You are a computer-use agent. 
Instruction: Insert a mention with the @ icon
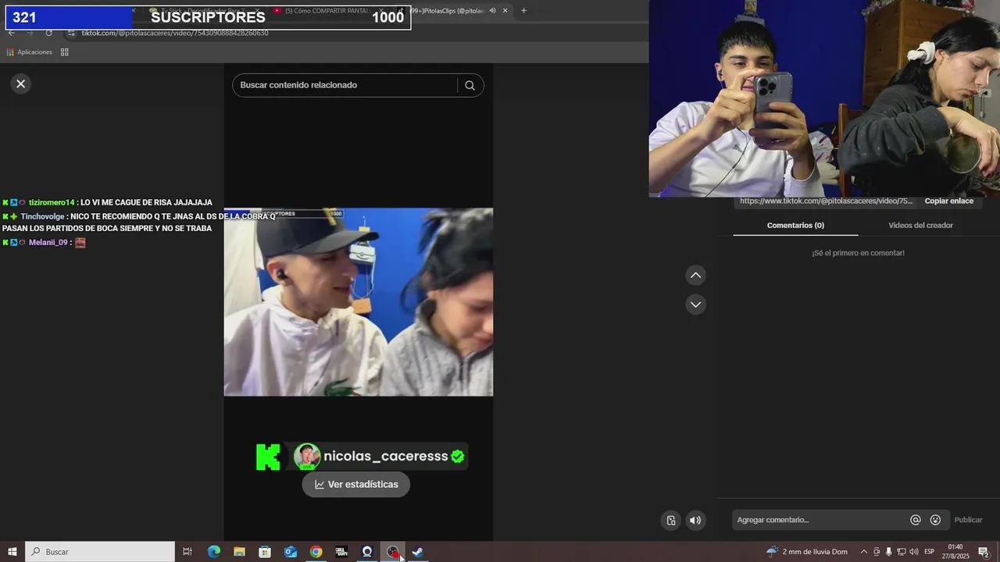(916, 520)
